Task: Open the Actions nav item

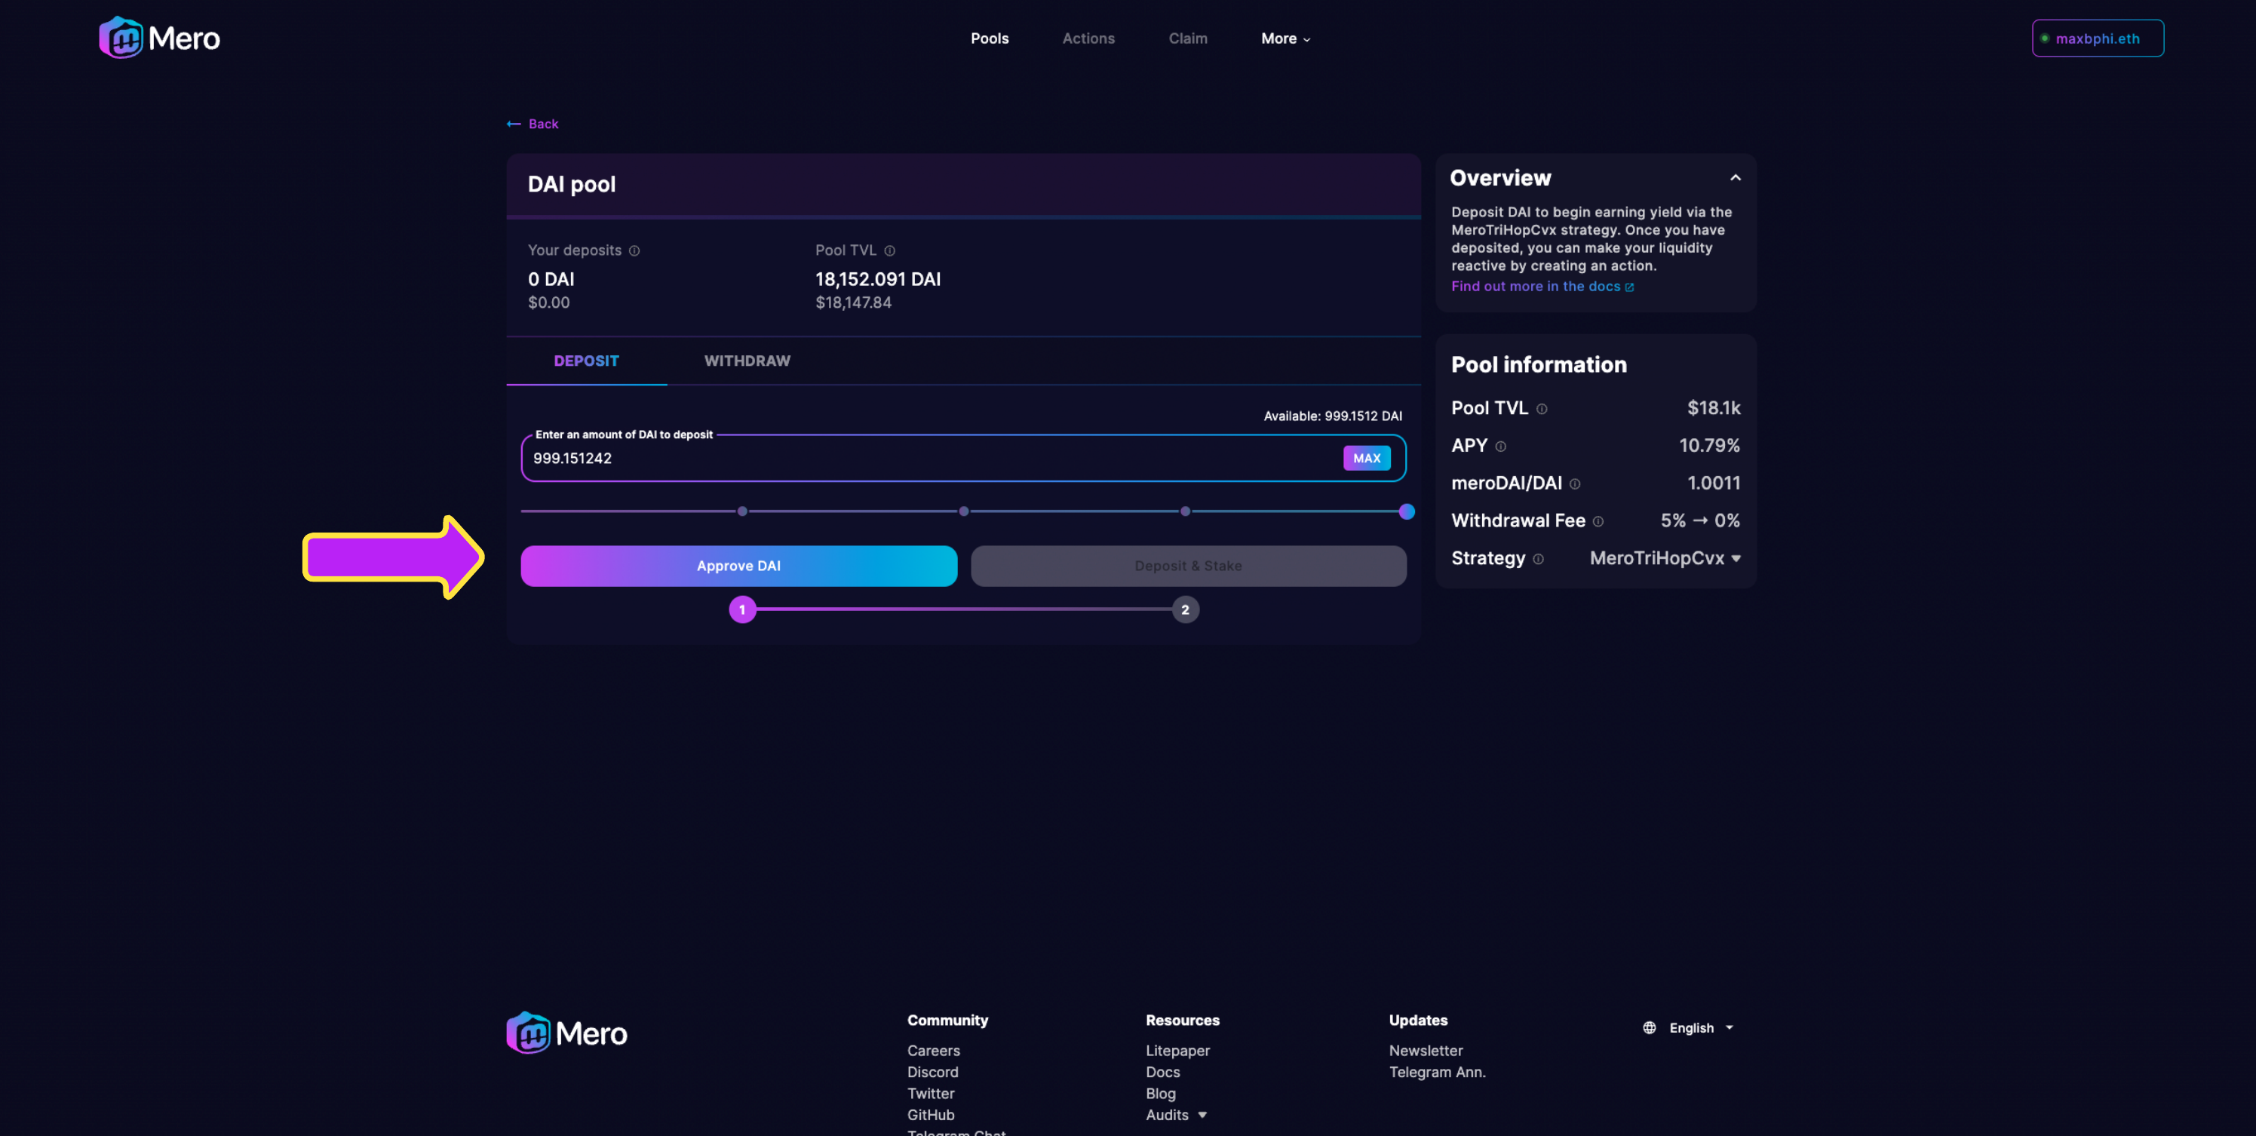Action: pyautogui.click(x=1088, y=38)
